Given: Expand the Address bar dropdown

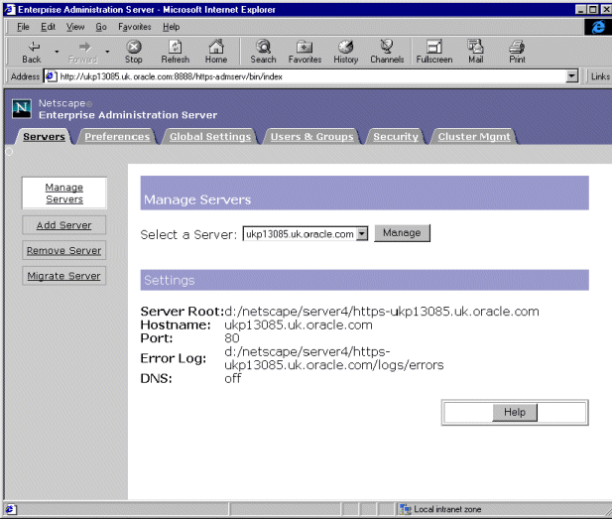Looking at the screenshot, I should pyautogui.click(x=571, y=76).
